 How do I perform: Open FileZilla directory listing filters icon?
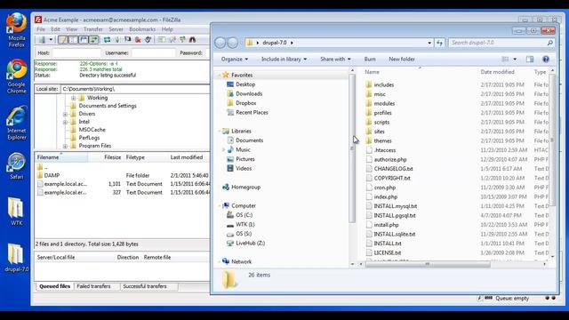pyautogui.click(x=162, y=39)
